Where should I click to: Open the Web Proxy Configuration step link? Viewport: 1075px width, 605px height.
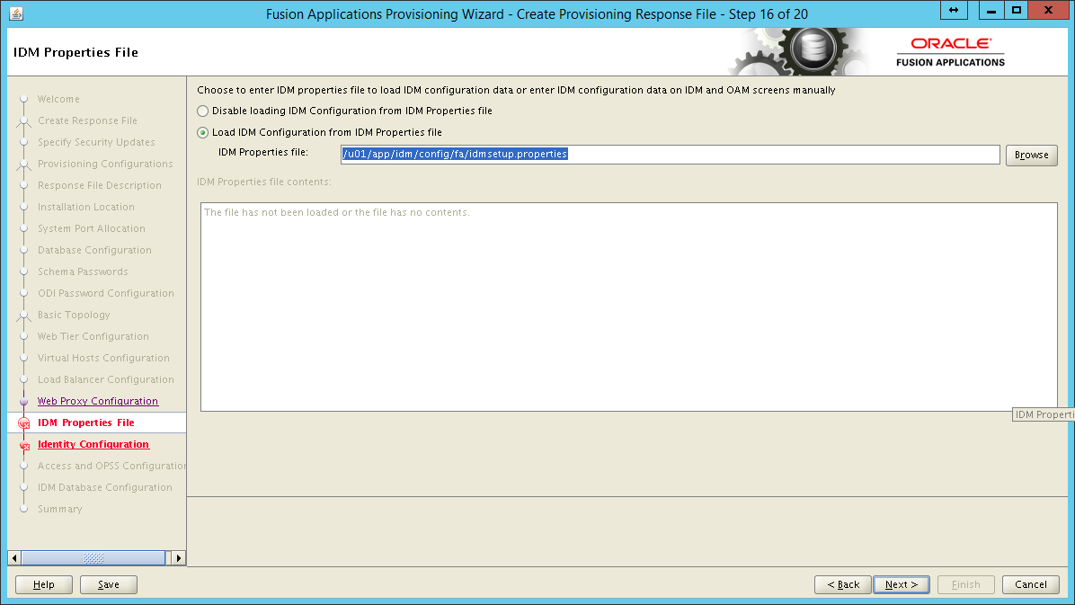(97, 401)
